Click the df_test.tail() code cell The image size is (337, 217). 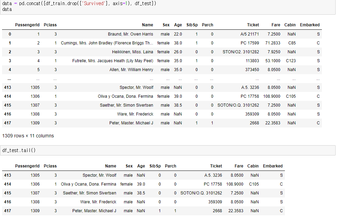pos(168,150)
